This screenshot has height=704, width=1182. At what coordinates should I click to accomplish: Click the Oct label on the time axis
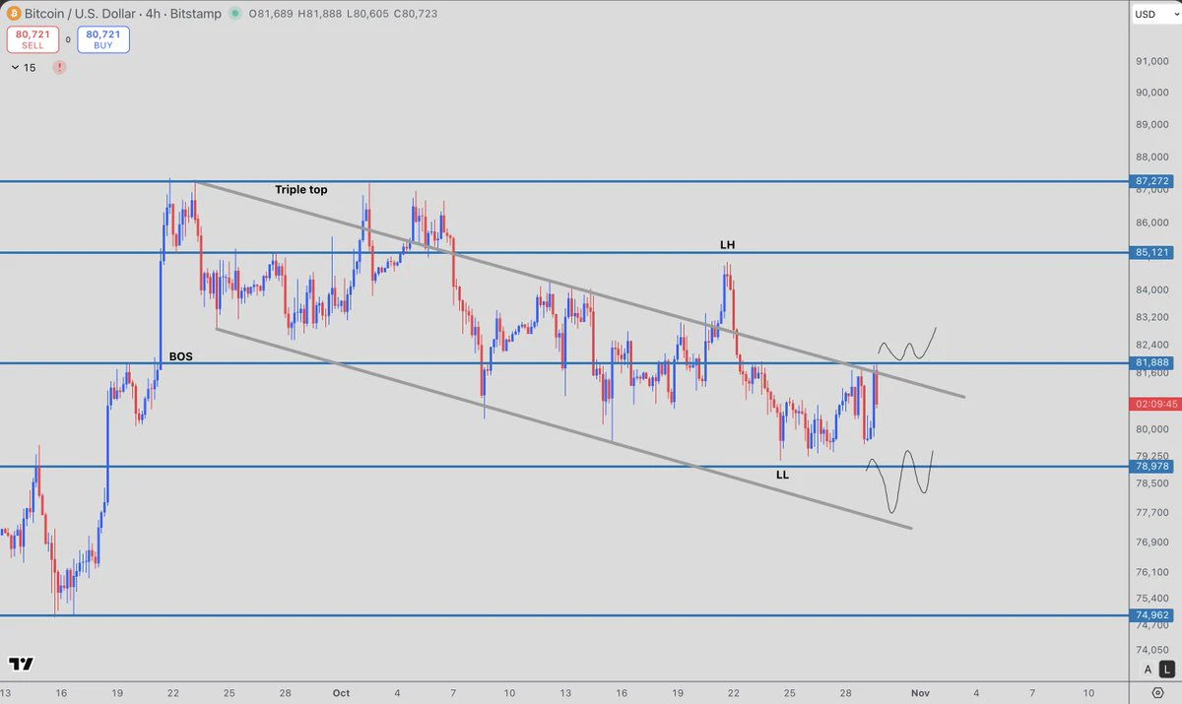tap(342, 693)
